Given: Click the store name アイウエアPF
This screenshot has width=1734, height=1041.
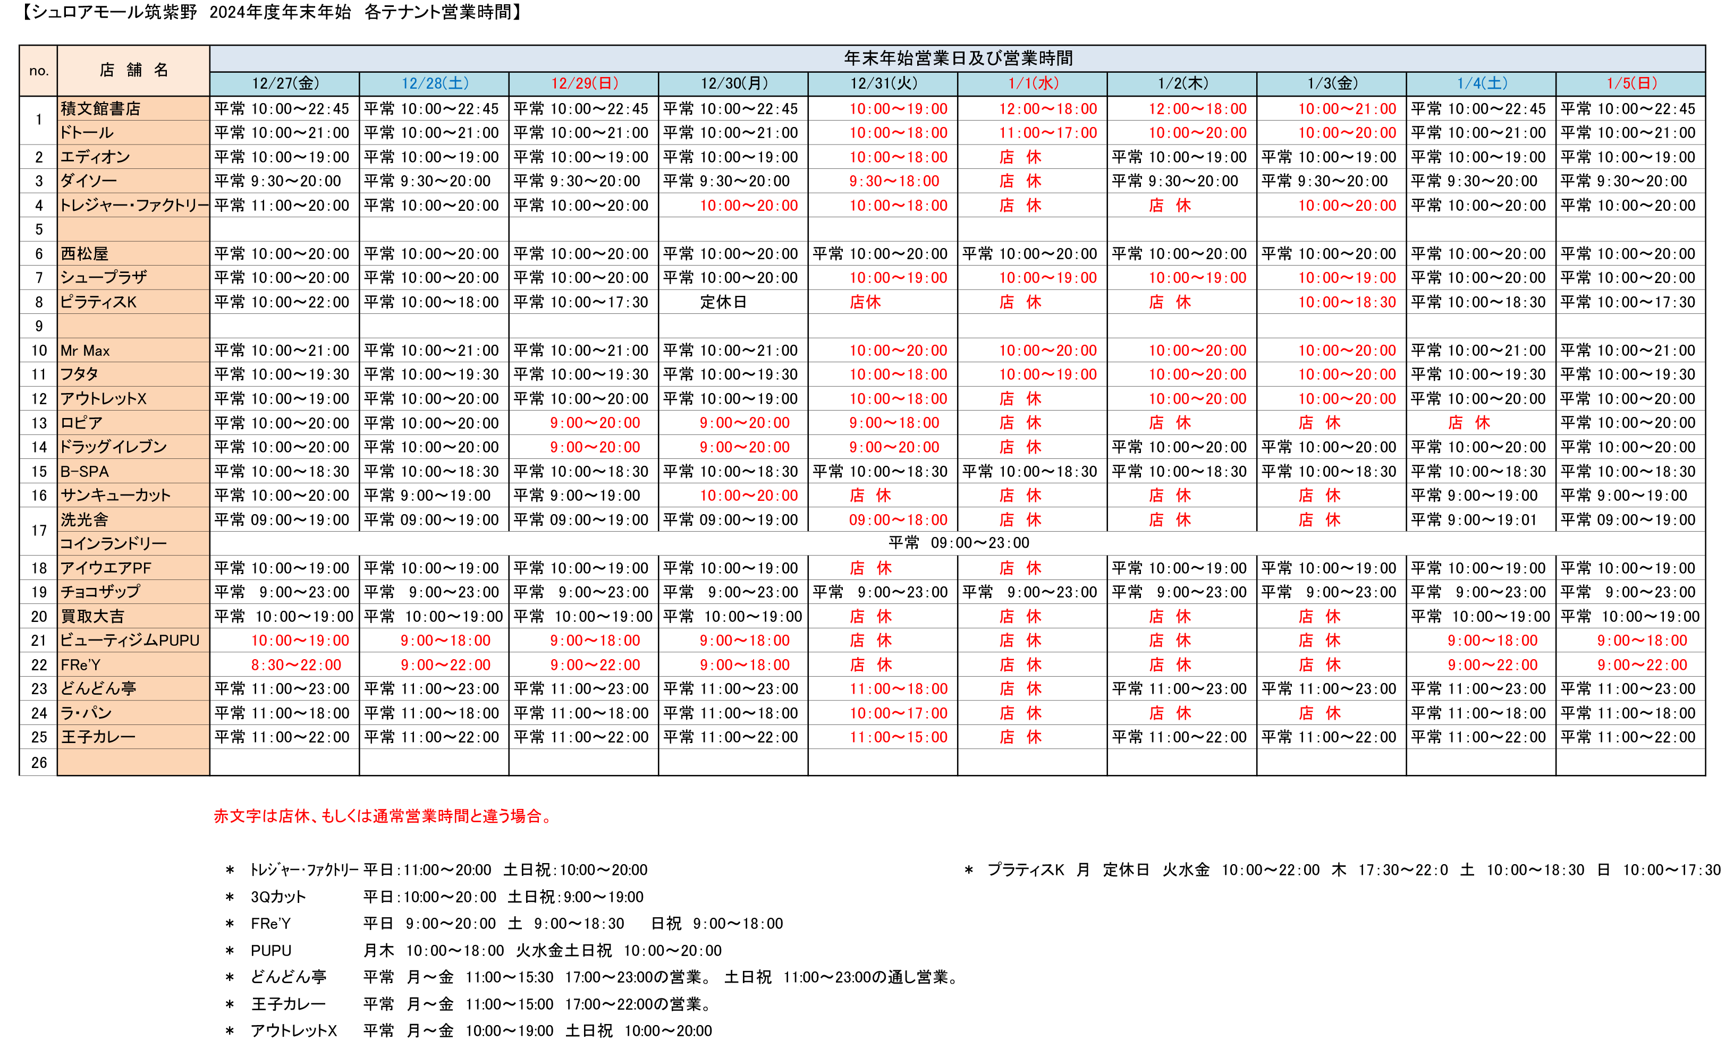Looking at the screenshot, I should 106,568.
